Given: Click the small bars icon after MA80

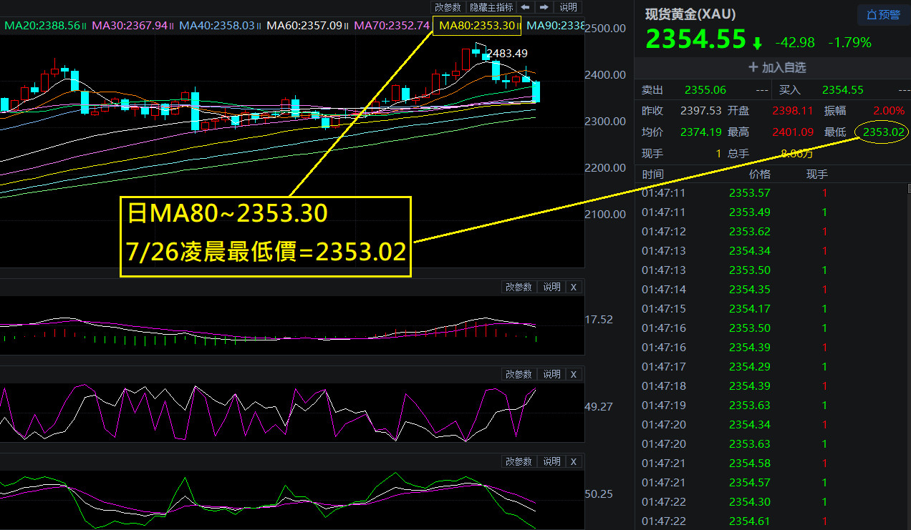Looking at the screenshot, I should tap(519, 26).
